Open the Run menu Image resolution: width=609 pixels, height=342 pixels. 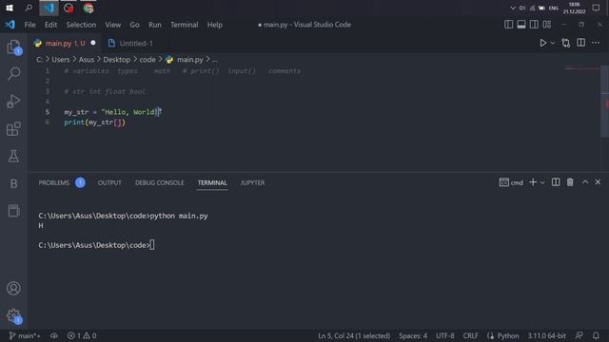pyautogui.click(x=154, y=25)
